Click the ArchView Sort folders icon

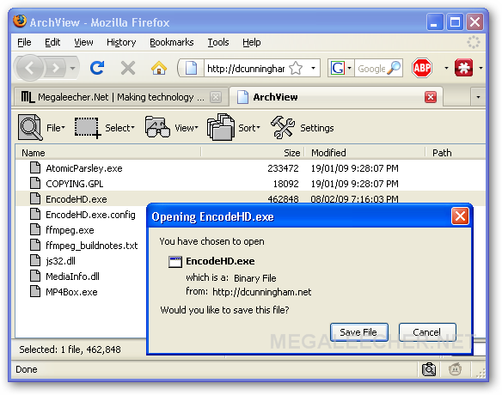(x=221, y=127)
